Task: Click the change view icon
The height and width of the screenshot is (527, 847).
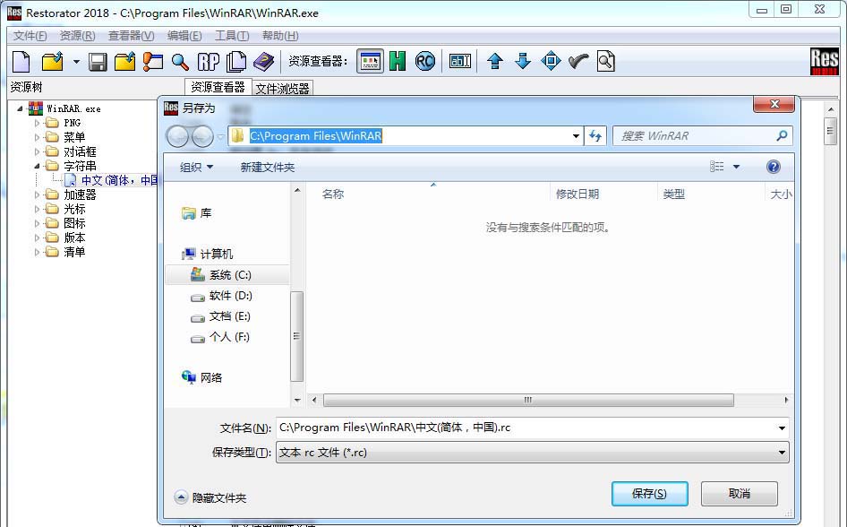Action: (717, 167)
